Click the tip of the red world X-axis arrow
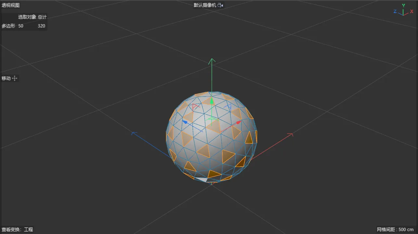The image size is (418, 234). click(291, 134)
